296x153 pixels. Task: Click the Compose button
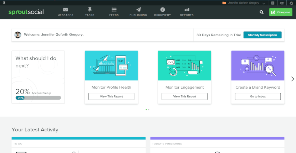tap(281, 12)
